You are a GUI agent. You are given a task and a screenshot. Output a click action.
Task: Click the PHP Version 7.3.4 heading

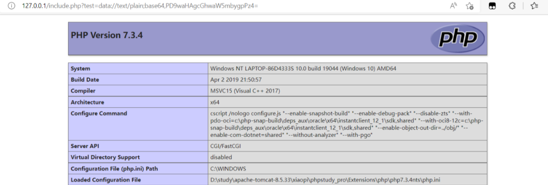click(107, 35)
